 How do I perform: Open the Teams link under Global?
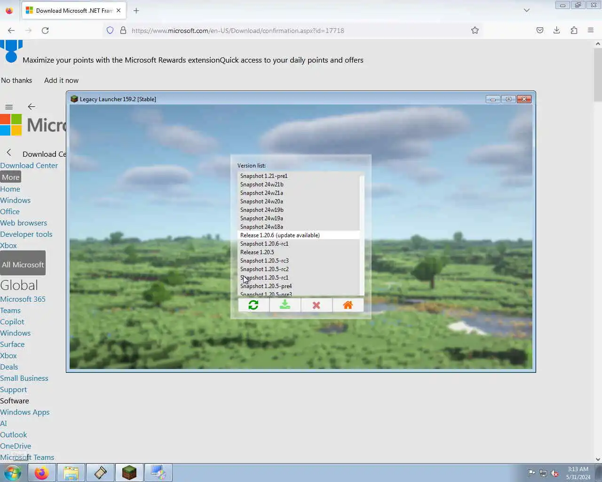10,311
